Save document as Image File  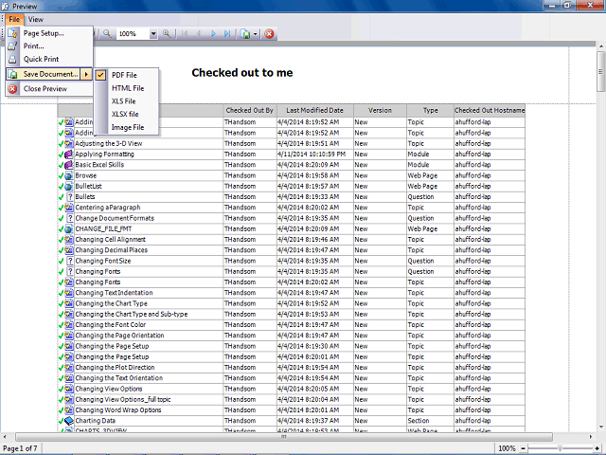[128, 127]
